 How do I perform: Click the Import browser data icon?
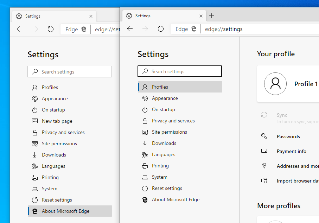point(264,180)
